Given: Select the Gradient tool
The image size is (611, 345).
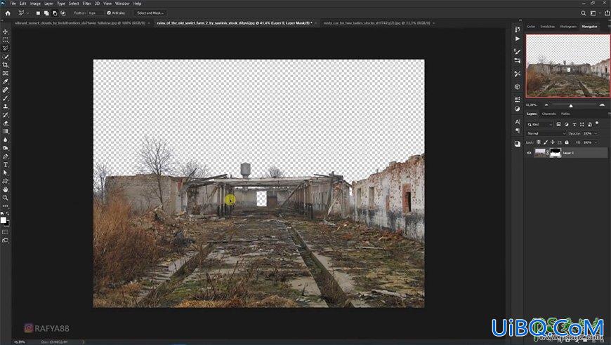Looking at the screenshot, I should [x=5, y=131].
